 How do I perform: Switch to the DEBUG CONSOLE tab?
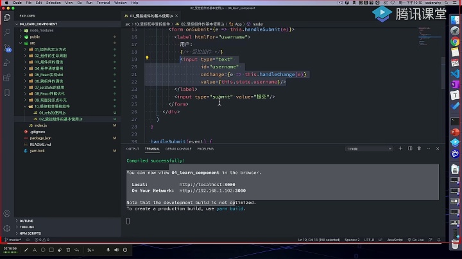(x=178, y=149)
